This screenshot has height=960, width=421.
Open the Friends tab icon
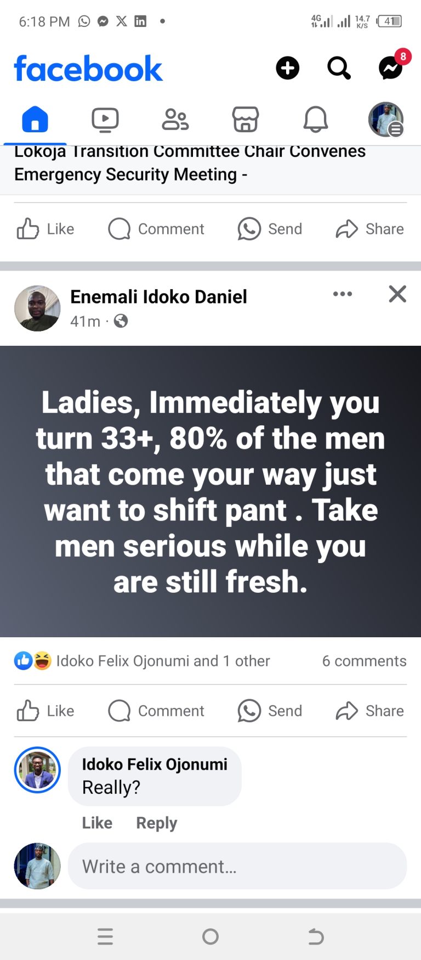pyautogui.click(x=175, y=120)
